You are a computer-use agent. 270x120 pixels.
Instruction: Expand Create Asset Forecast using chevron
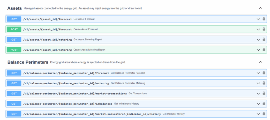(258, 29)
